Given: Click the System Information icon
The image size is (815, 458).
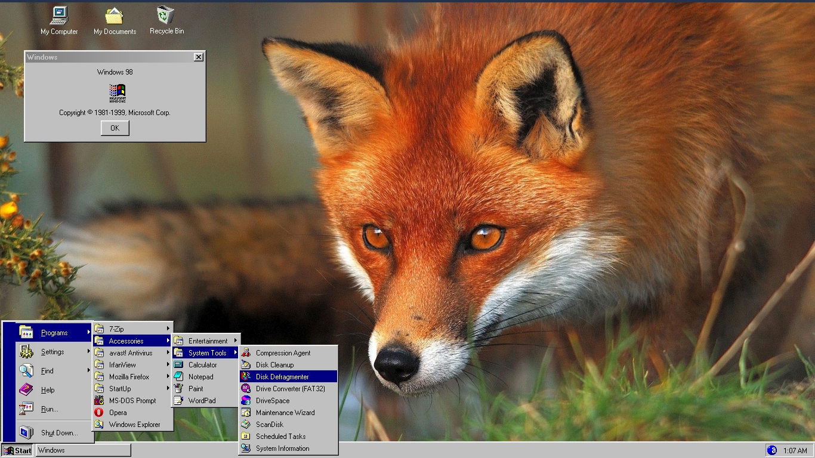Looking at the screenshot, I should point(246,448).
